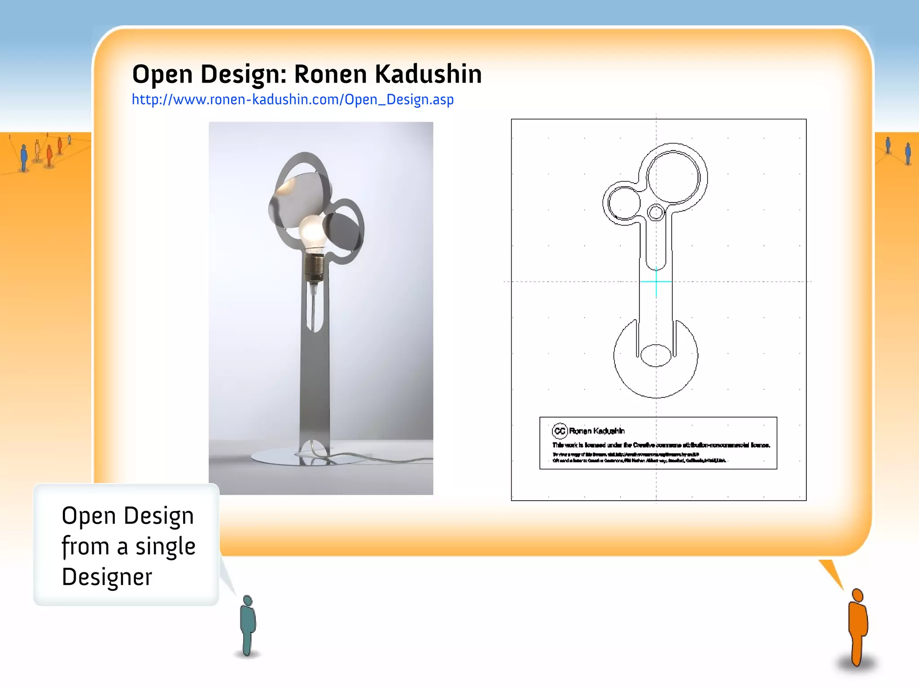Click the 'Ronen Kadushin' name in license box

click(597, 431)
